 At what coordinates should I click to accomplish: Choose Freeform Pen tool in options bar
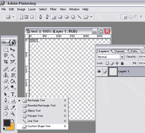pos(47,17)
